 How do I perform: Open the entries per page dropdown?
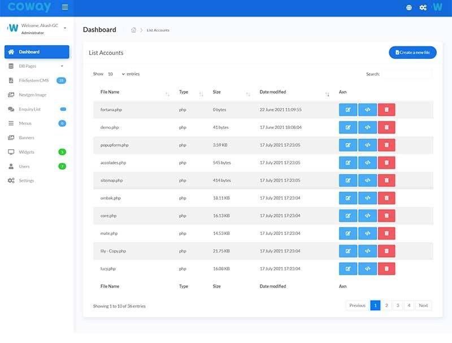(116, 74)
